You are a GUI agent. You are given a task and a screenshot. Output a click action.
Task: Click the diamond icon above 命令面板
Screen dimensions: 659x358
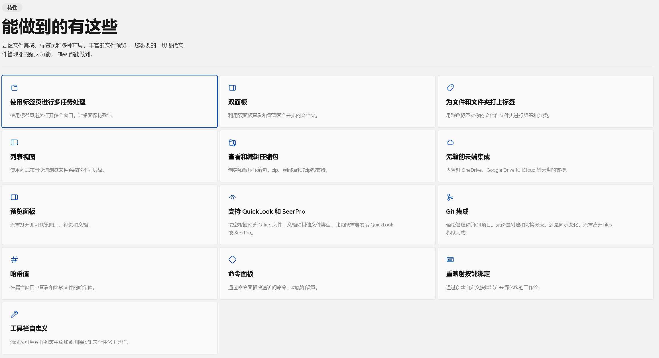tap(232, 259)
